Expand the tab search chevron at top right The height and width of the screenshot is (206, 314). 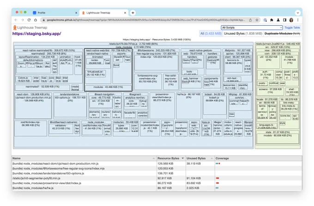(x=298, y=13)
